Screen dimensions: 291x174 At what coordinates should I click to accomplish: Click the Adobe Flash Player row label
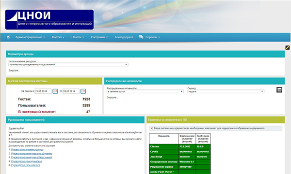click(x=162, y=172)
